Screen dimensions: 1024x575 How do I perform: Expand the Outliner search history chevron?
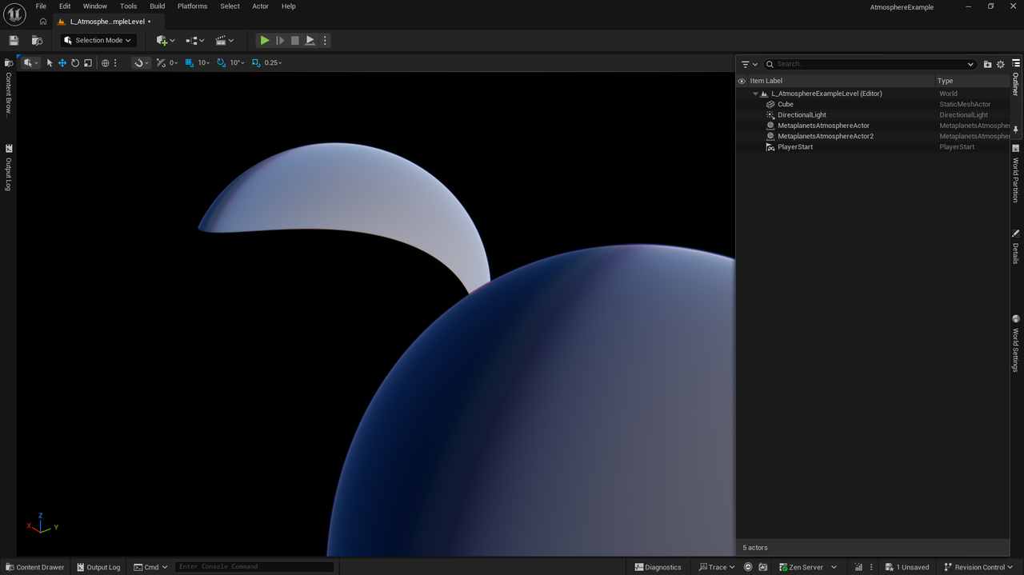click(x=970, y=64)
